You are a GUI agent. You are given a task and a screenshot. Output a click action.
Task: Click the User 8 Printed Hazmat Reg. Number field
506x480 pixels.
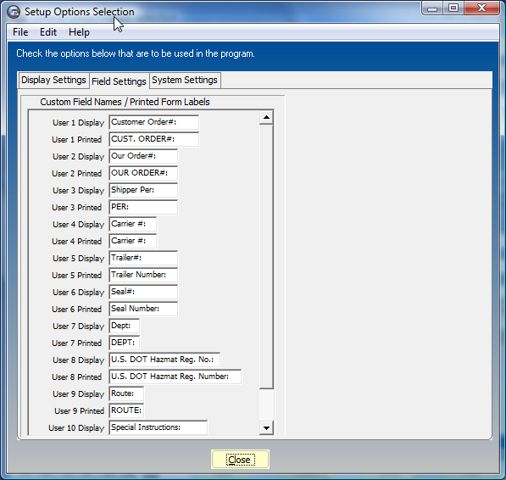[x=175, y=377]
